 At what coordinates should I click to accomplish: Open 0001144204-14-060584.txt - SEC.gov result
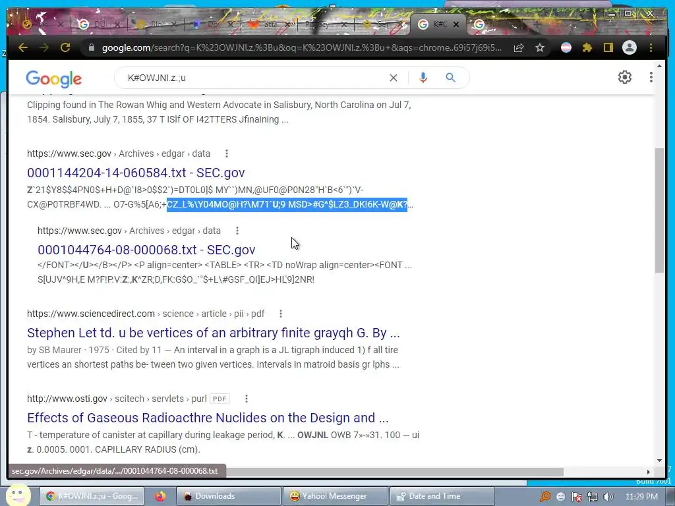[136, 173]
